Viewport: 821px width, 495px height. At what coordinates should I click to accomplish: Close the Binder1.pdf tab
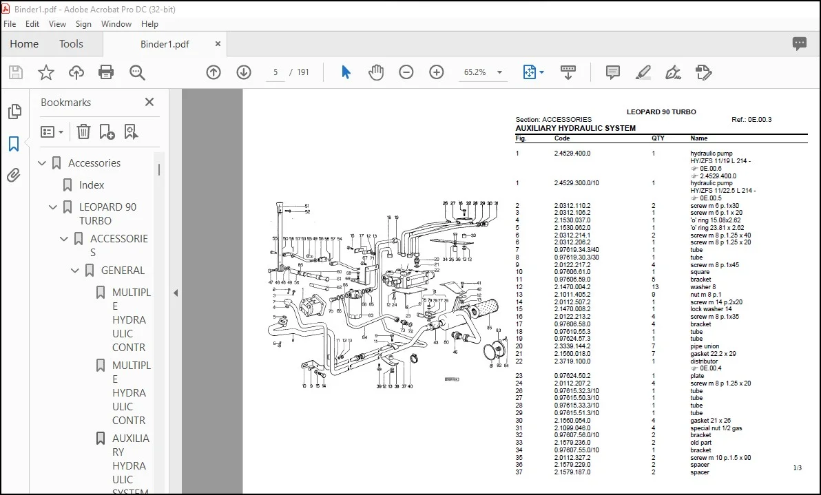(218, 44)
